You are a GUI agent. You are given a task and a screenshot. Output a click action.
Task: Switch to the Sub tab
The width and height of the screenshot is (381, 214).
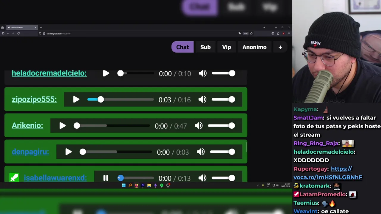[x=205, y=47]
